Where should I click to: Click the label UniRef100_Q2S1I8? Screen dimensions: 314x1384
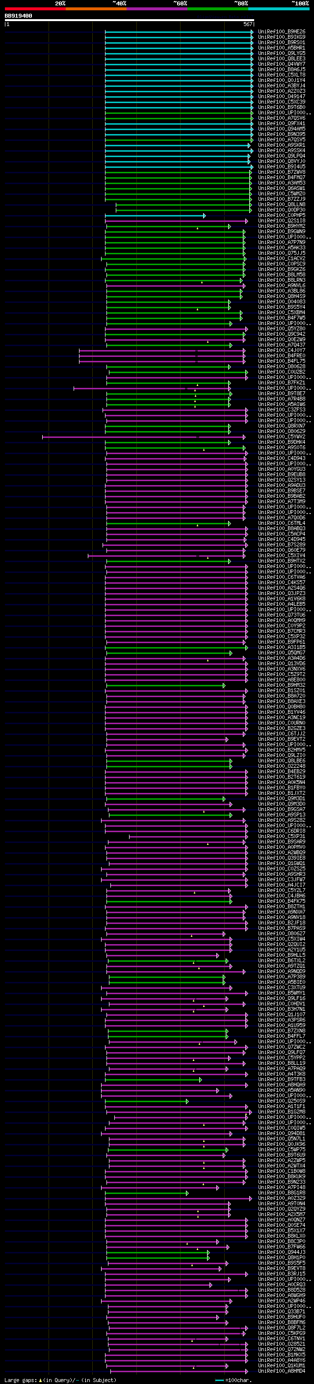click(x=282, y=221)
